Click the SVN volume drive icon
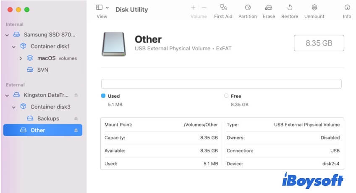This screenshot has height=193, width=356. tap(30, 70)
